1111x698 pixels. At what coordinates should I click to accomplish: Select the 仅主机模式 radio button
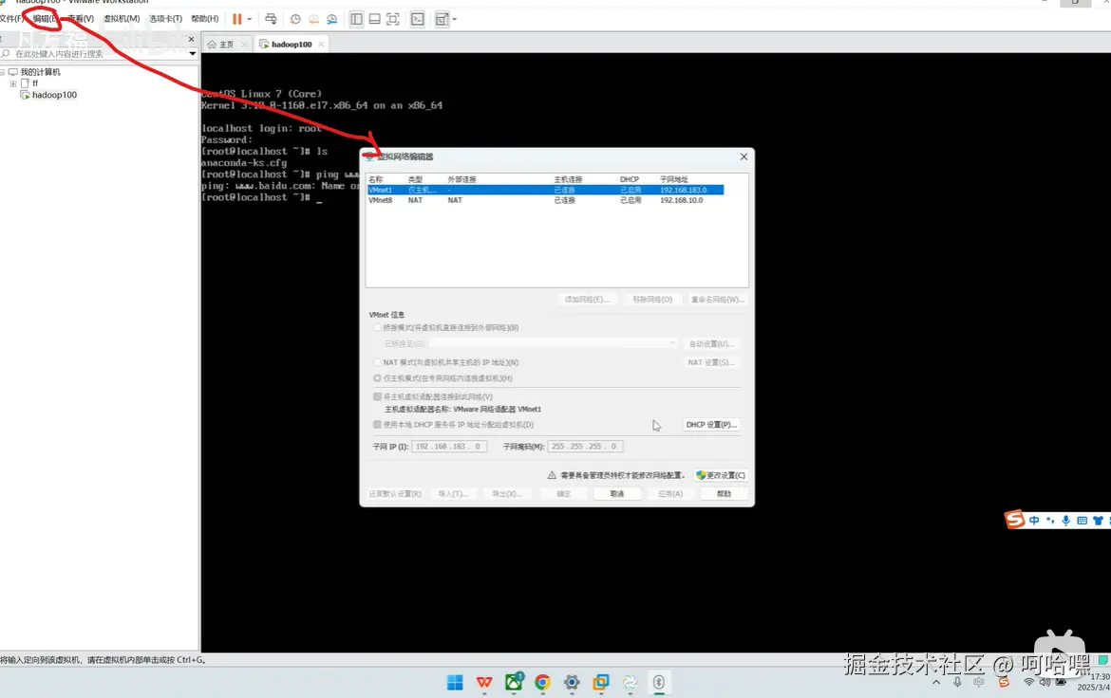377,378
